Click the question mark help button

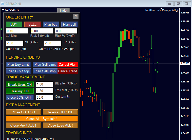click(76, 16)
